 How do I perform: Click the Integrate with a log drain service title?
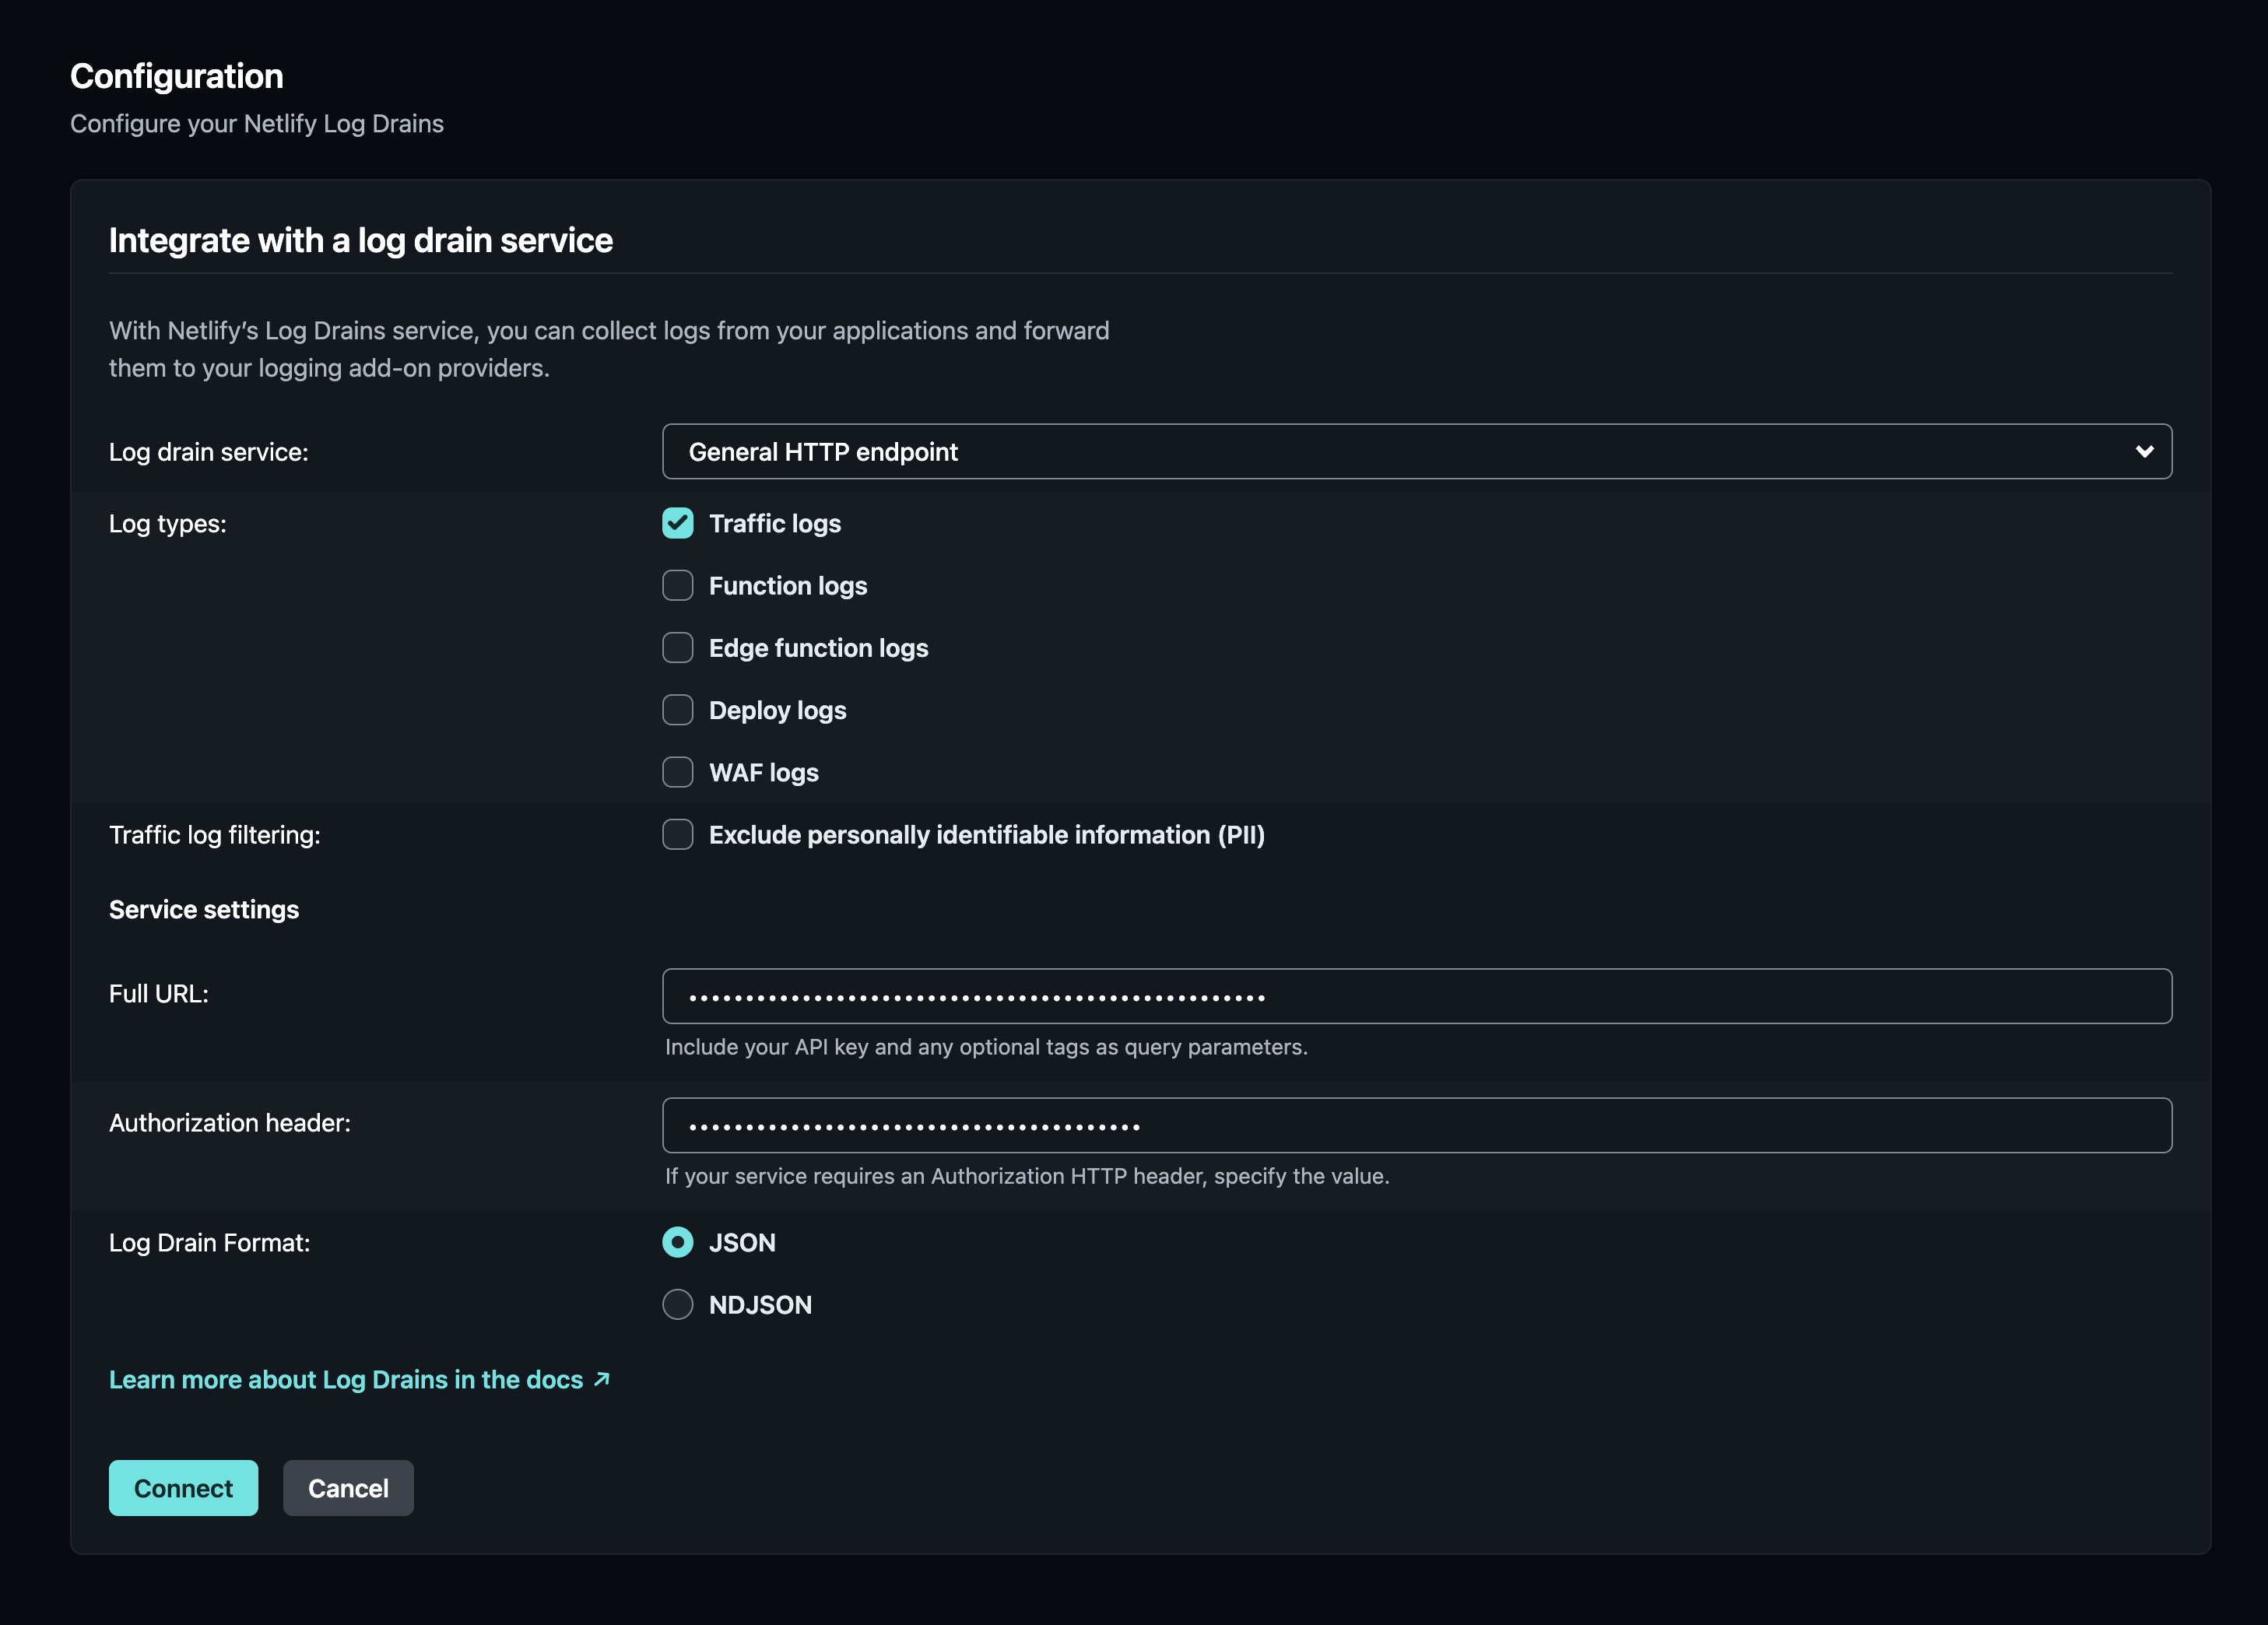tap(361, 240)
